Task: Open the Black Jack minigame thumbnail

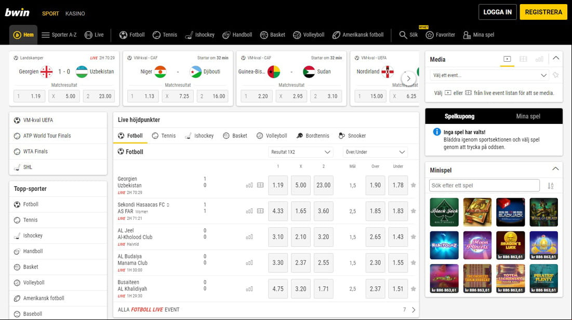Action: click(x=444, y=212)
